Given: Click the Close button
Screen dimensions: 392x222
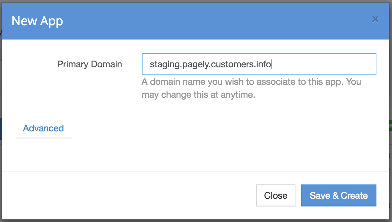Looking at the screenshot, I should [x=276, y=195].
